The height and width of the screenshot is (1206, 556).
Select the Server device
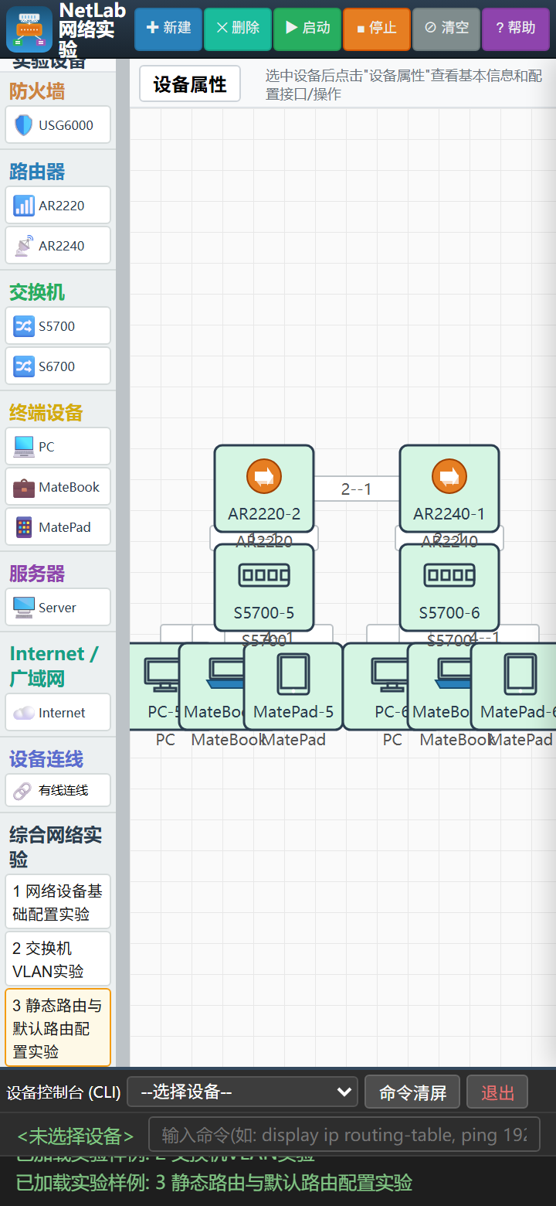tap(58, 608)
